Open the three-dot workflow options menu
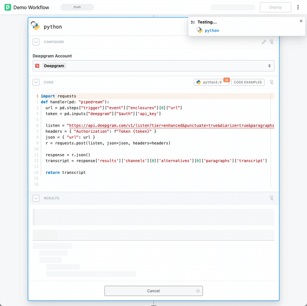The height and width of the screenshot is (306, 307). tap(298, 7)
